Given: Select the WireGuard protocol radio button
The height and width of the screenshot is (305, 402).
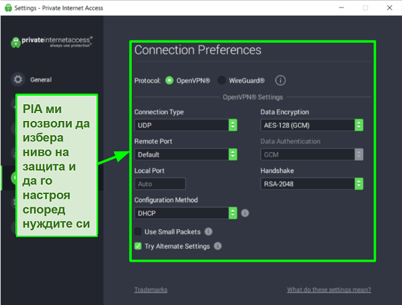Looking at the screenshot, I should [221, 80].
